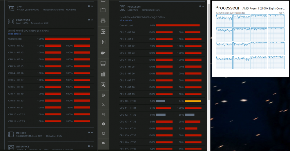Click "CPU 12 - HT 32" row label
The image size is (290, 151).
(128, 114)
